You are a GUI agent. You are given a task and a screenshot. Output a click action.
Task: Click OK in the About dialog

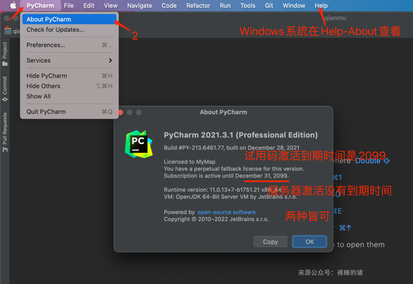click(x=309, y=242)
